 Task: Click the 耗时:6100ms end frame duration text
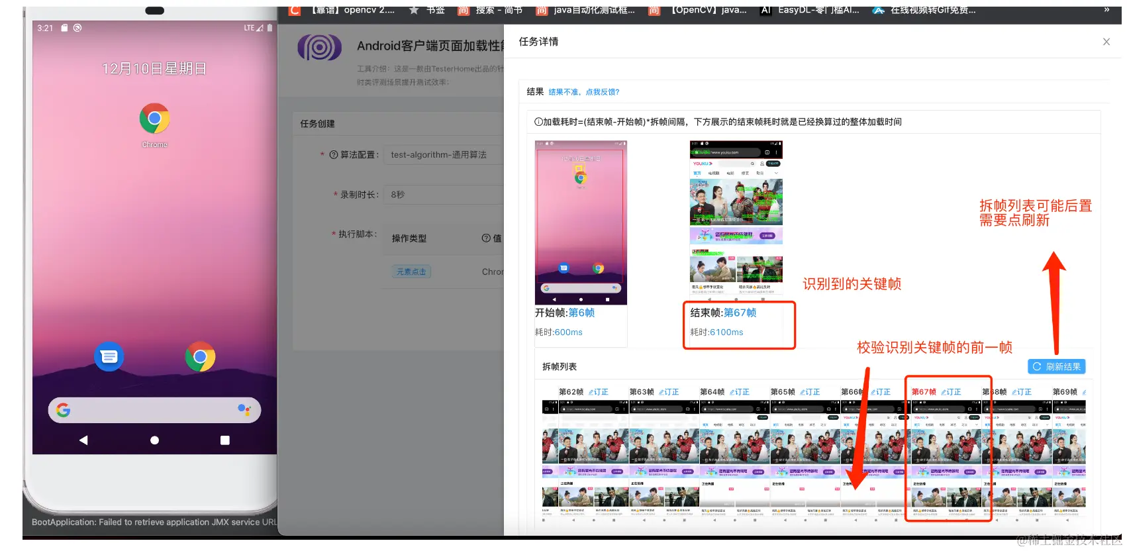tap(716, 332)
